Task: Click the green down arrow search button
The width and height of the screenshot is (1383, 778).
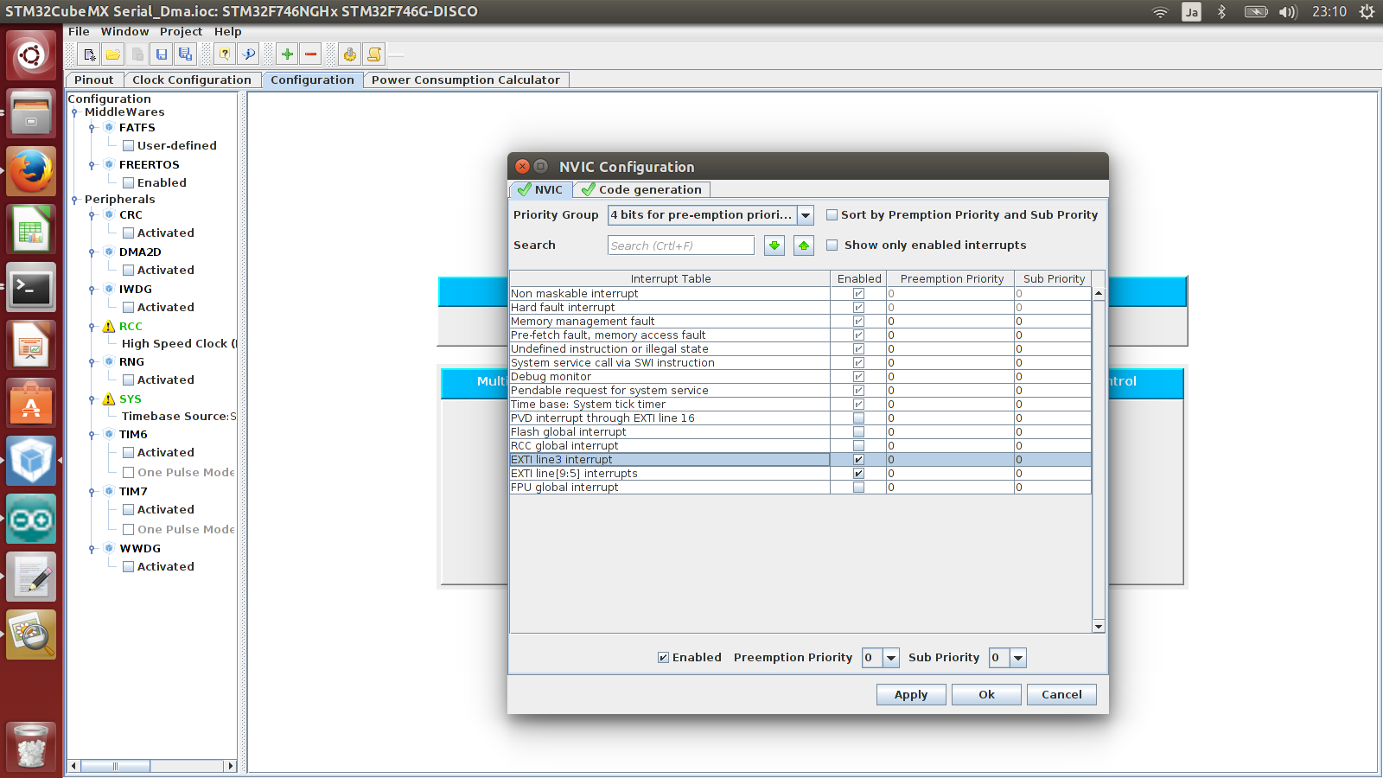Action: (774, 246)
